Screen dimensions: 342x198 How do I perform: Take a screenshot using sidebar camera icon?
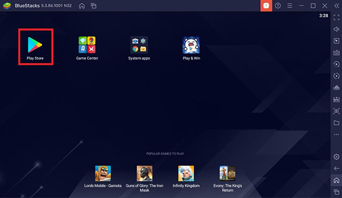tap(337, 111)
